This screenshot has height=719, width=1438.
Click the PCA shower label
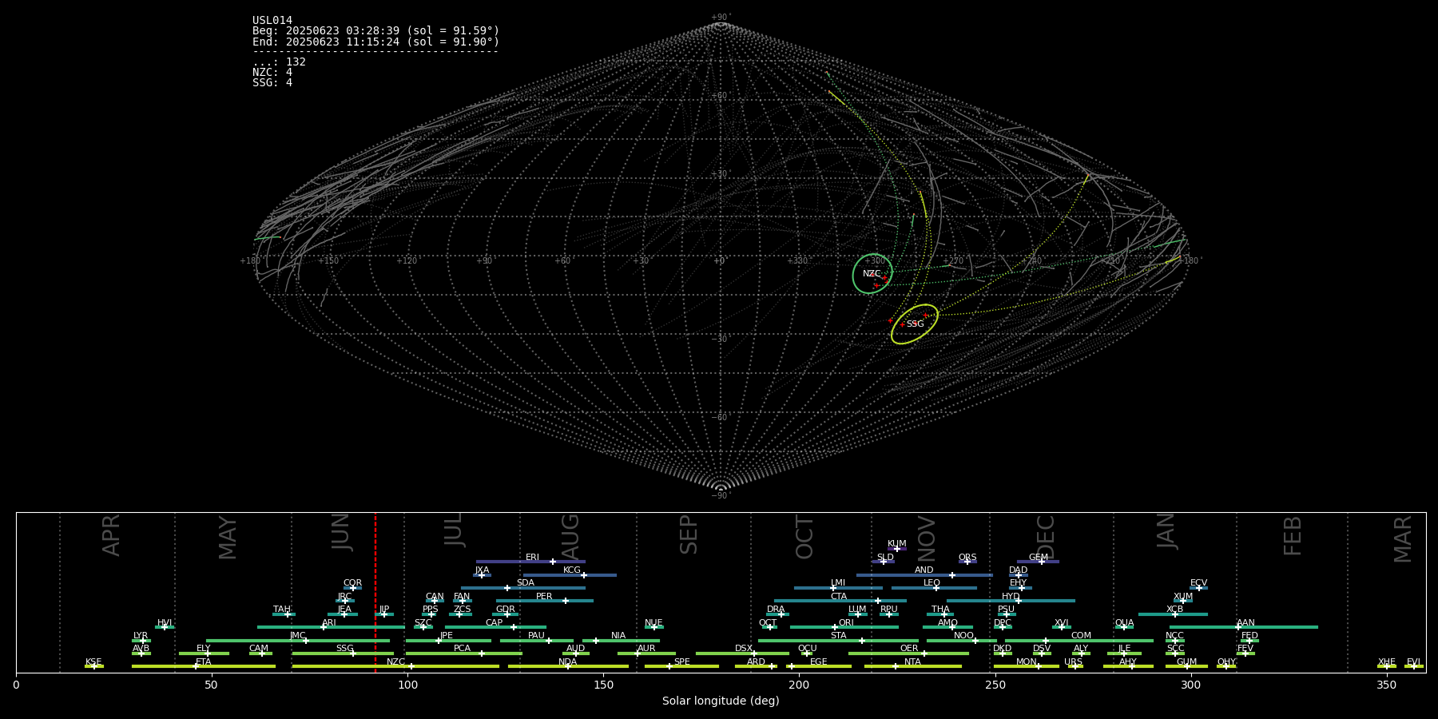(x=462, y=649)
